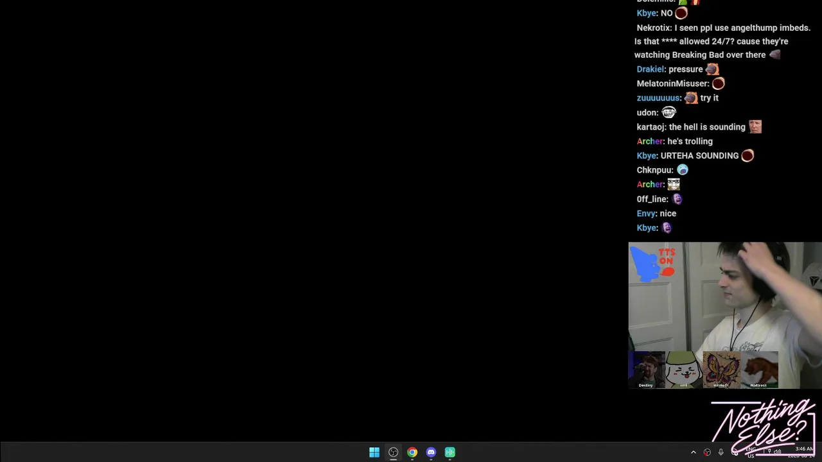This screenshot has height=462, width=822.
Task: Select the username "Drakiel" in chat
Action: tap(650, 69)
